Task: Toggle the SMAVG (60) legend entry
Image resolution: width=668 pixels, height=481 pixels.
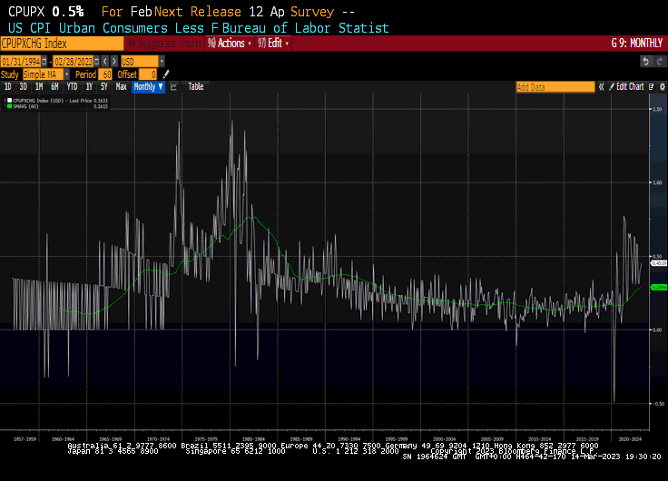Action: tap(25, 106)
